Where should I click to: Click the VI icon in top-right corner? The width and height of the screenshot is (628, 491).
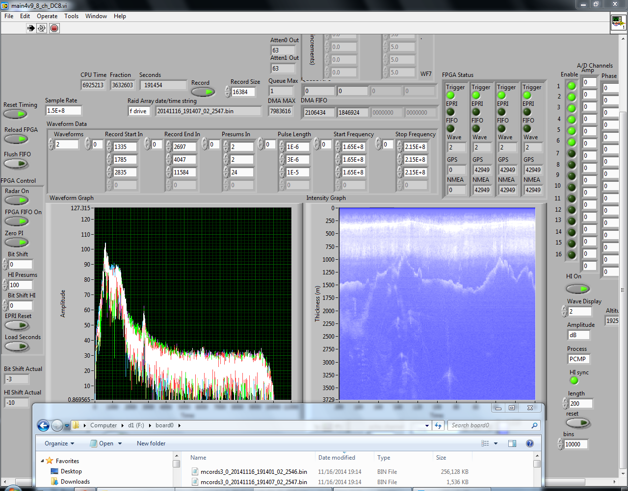(618, 23)
